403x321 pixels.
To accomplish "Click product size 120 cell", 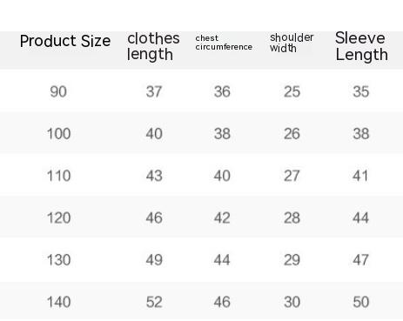I will [x=58, y=217].
